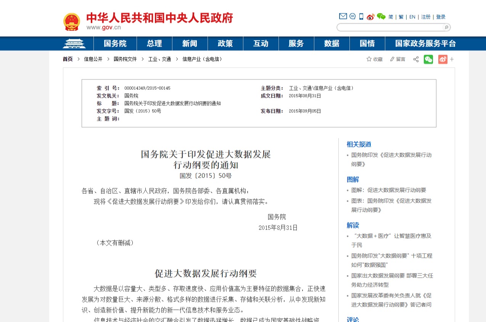486x322 pixels.
Task: Click the note （本文有删减）
Action: pos(114,243)
